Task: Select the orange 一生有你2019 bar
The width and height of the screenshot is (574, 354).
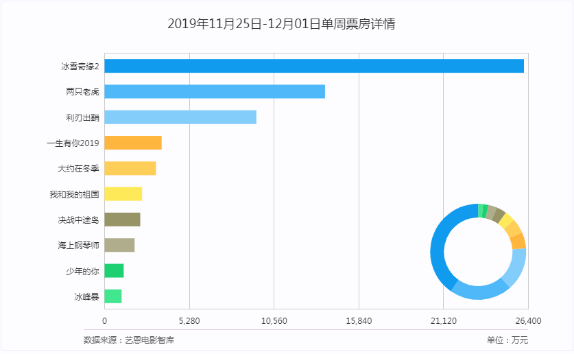Action: click(133, 143)
